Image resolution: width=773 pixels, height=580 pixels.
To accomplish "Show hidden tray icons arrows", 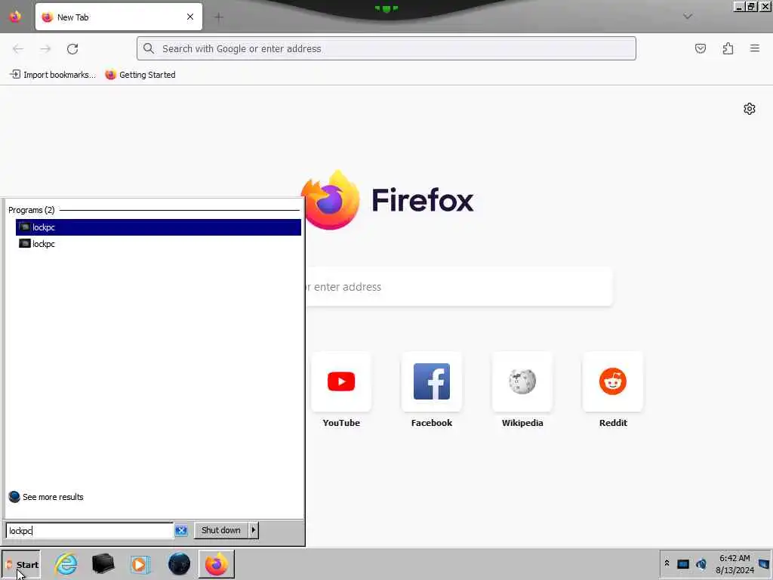I will (x=667, y=563).
